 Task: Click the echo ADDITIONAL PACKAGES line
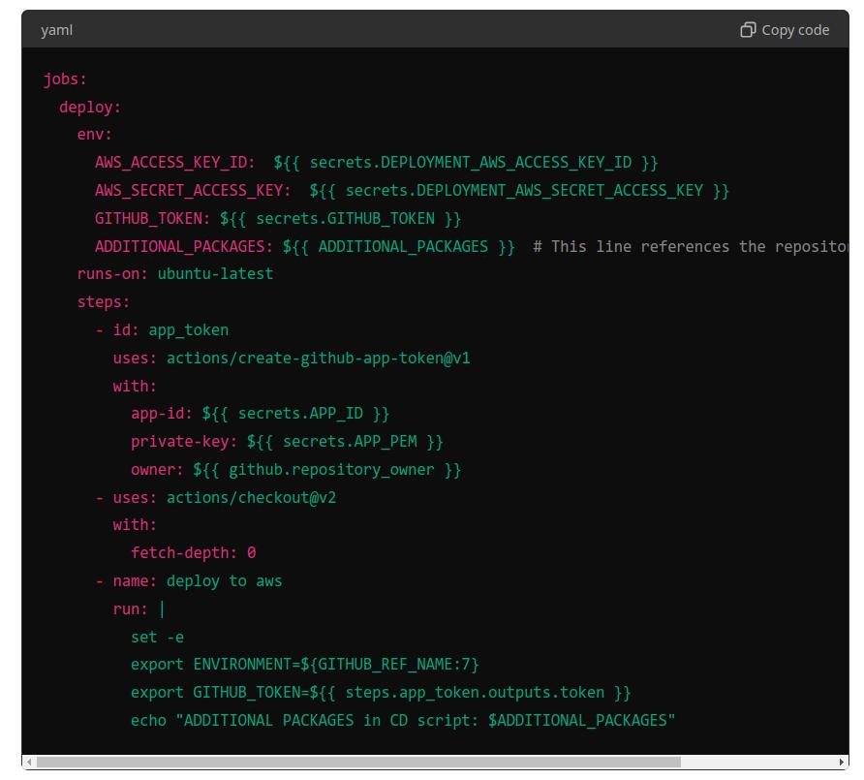[x=403, y=721]
